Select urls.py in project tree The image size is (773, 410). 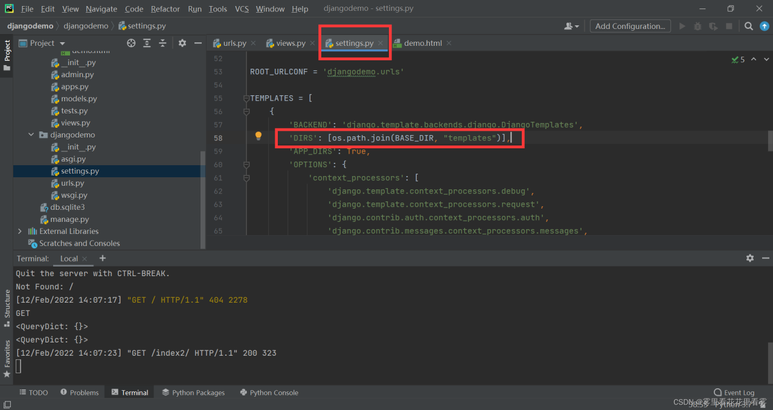(x=72, y=183)
